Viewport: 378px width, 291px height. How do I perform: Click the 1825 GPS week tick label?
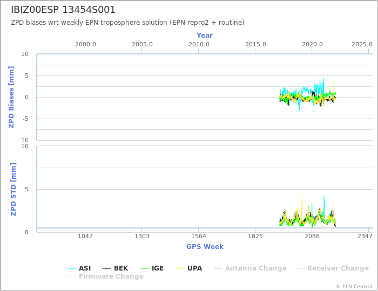click(x=255, y=236)
